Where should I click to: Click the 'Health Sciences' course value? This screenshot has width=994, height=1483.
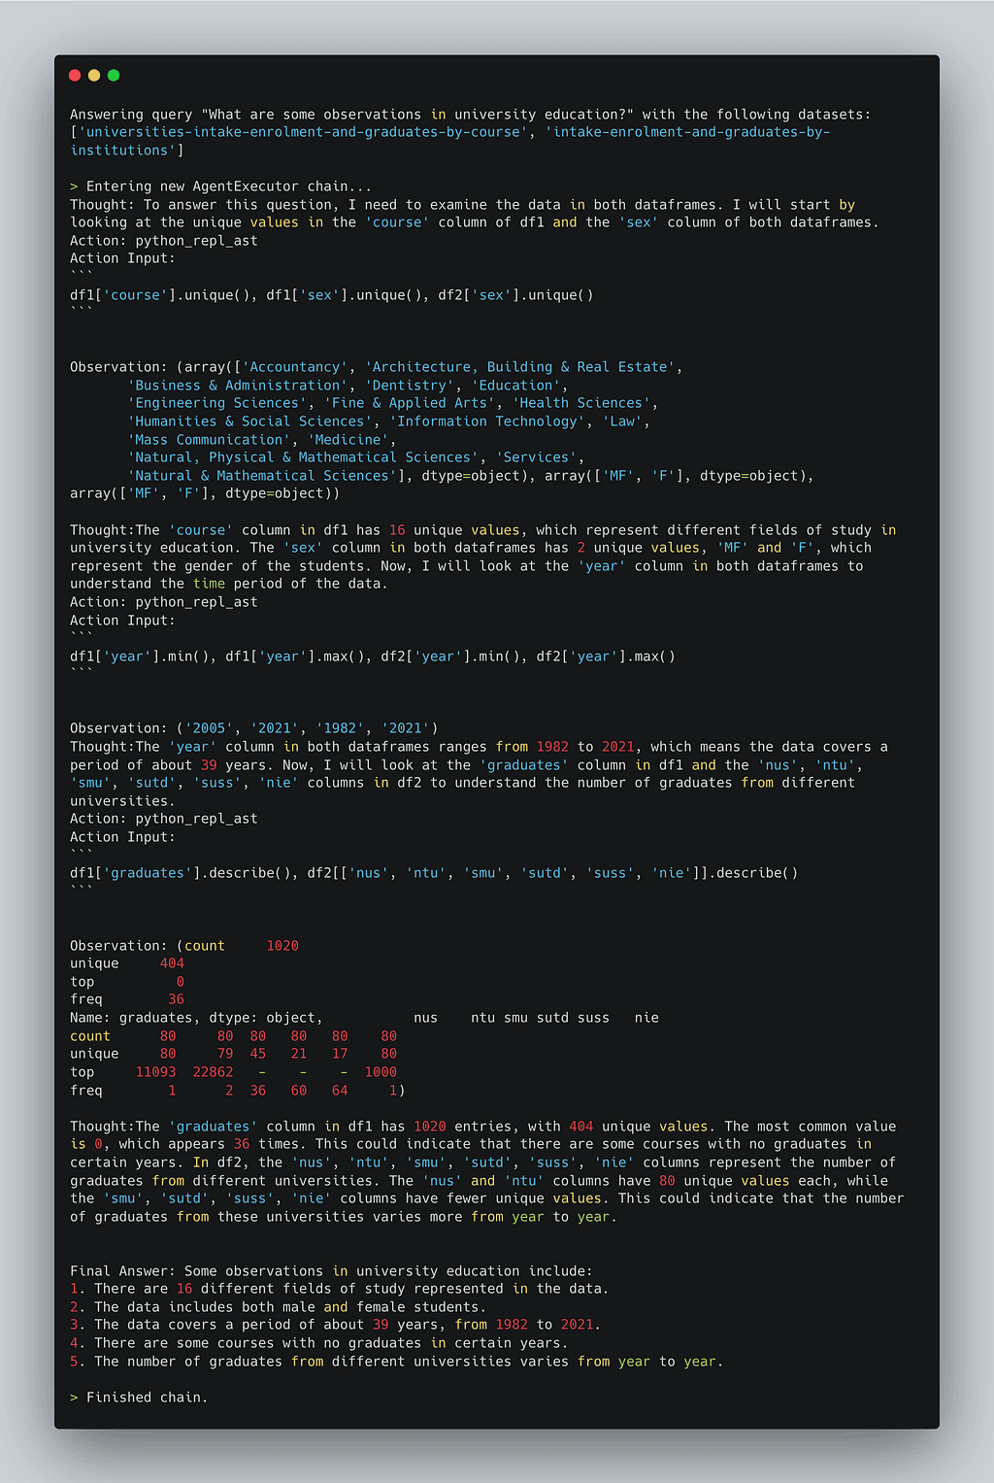coord(581,403)
